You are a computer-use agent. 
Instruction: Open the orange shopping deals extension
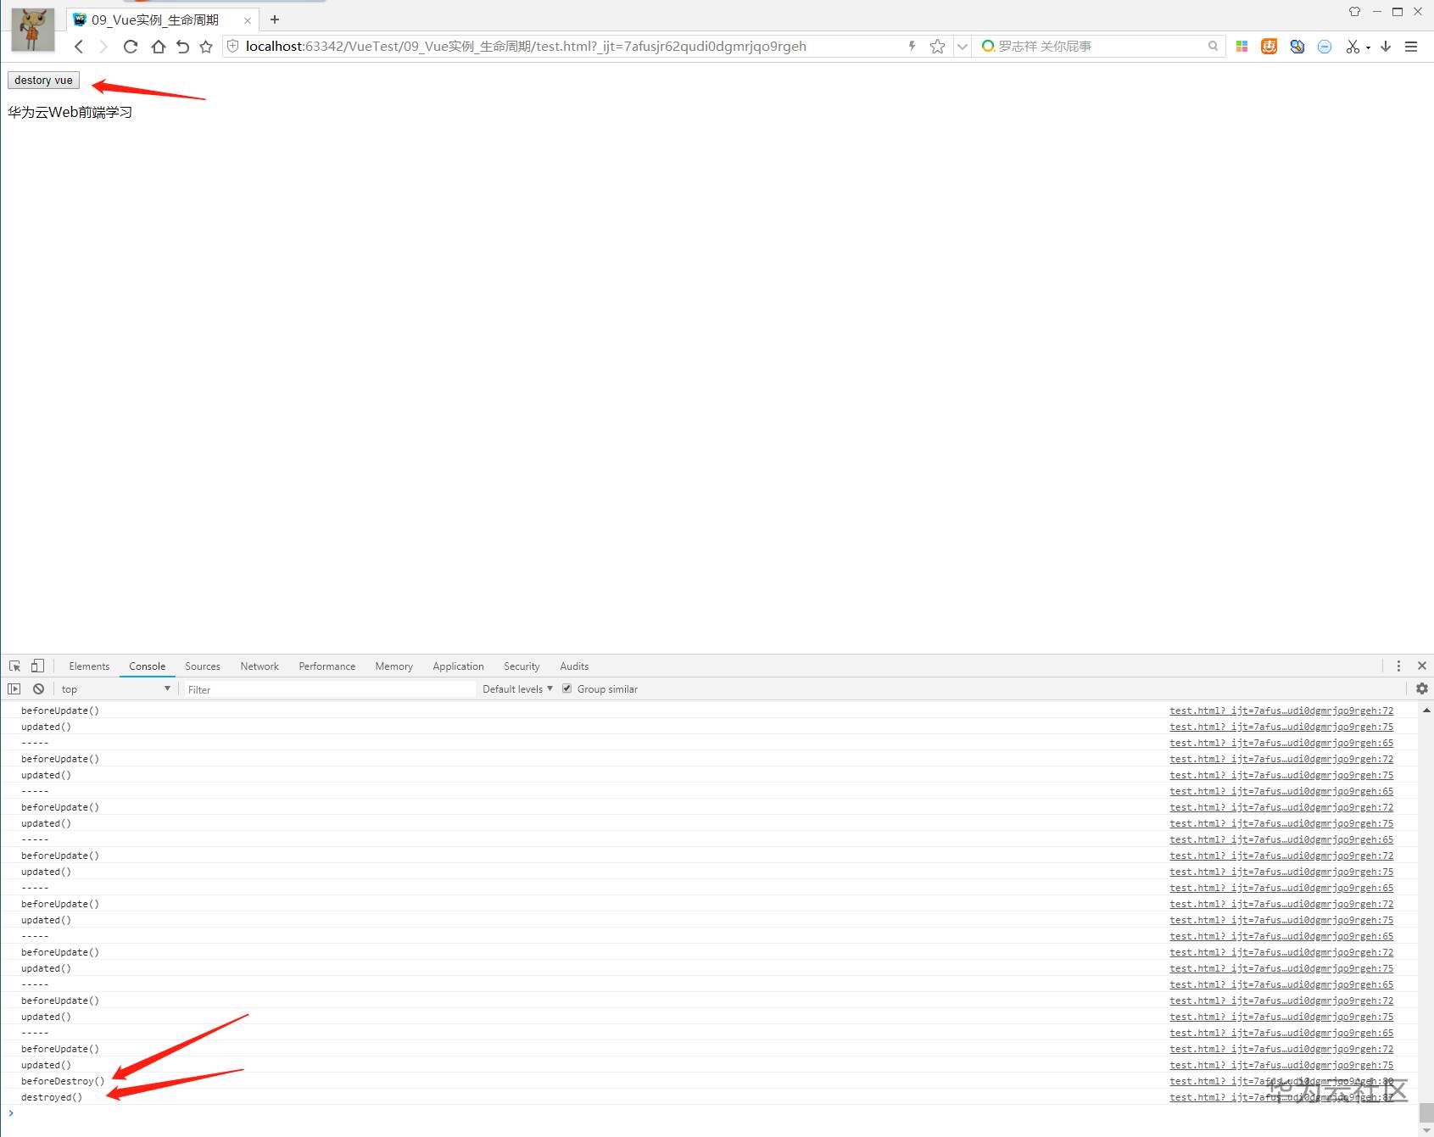click(1269, 47)
